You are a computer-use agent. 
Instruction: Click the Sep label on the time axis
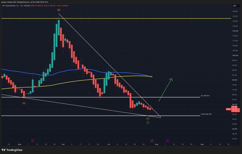202,144
